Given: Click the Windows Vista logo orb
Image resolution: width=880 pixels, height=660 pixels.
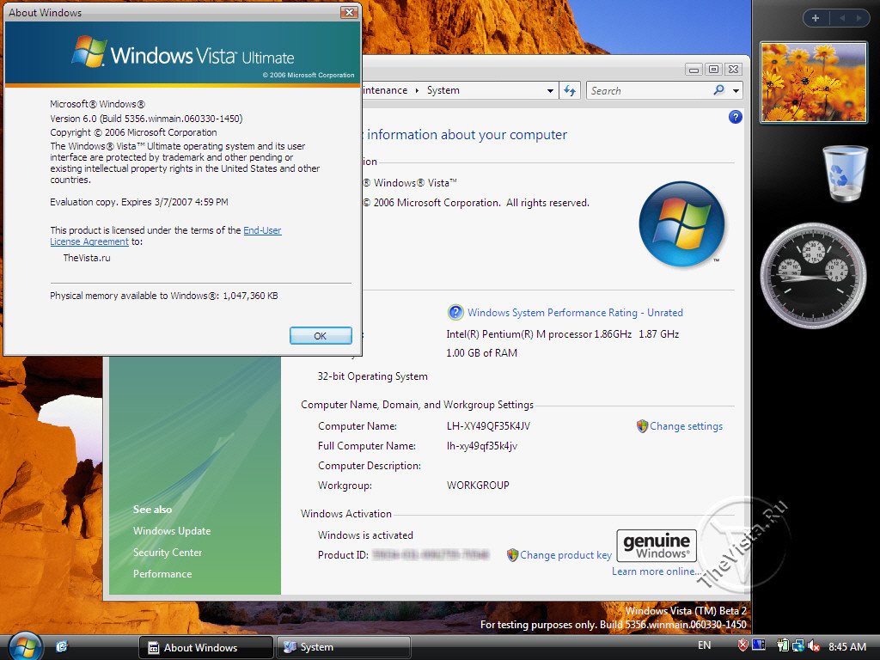Looking at the screenshot, I should (x=681, y=223).
